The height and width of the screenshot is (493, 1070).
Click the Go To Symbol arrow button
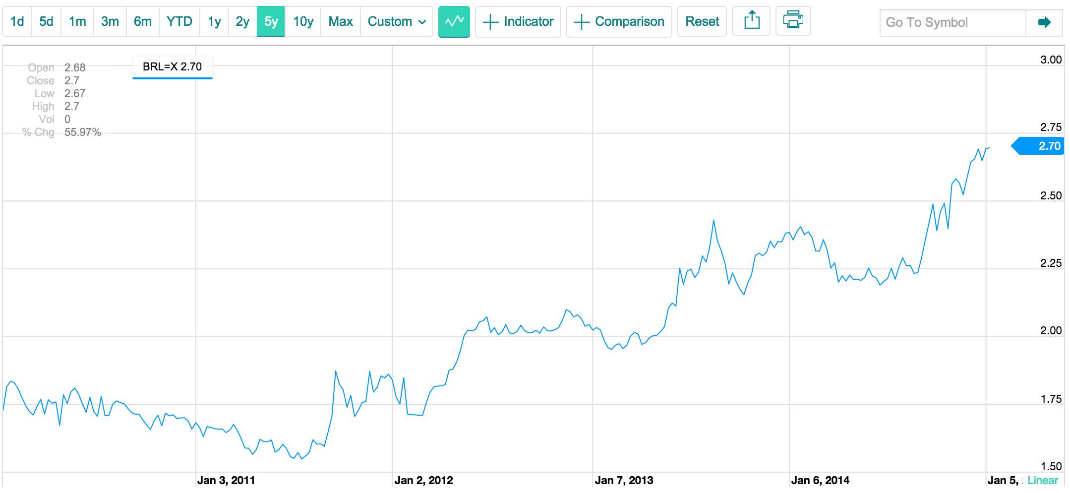(1044, 22)
